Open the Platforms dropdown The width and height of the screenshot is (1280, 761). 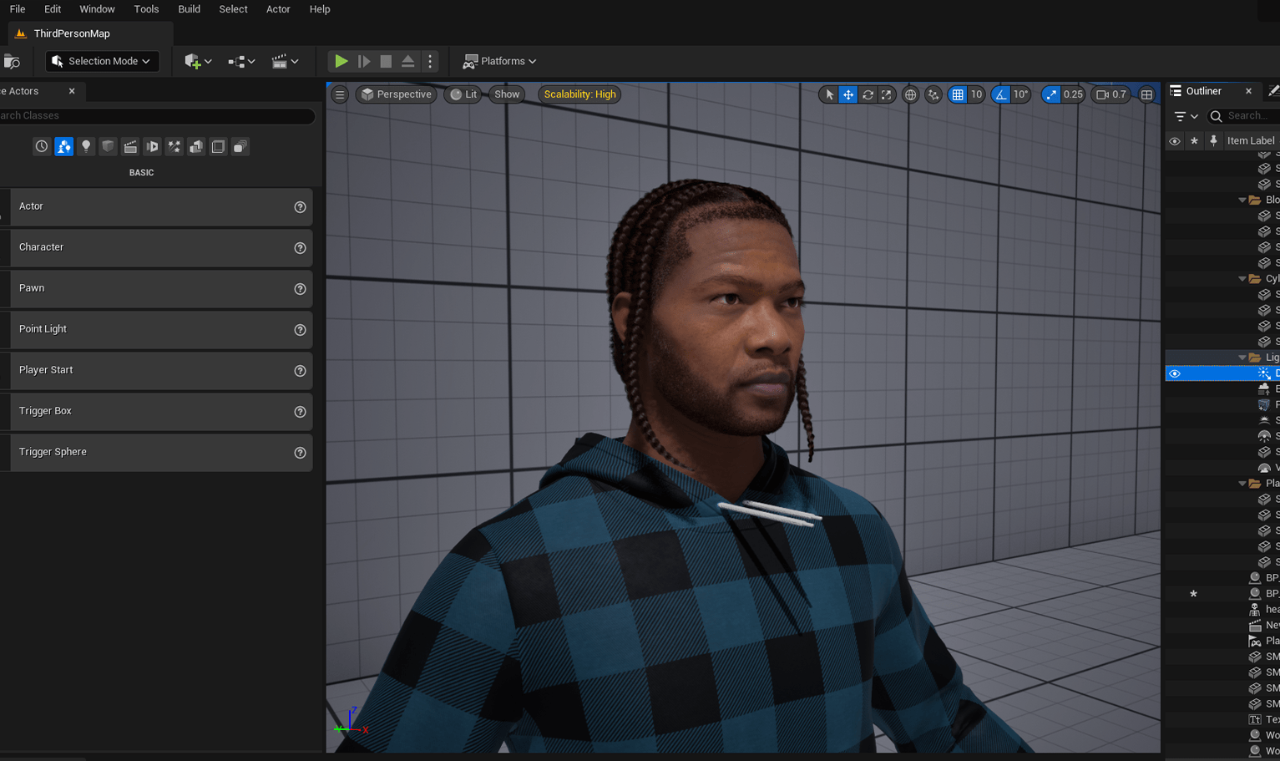tap(499, 61)
